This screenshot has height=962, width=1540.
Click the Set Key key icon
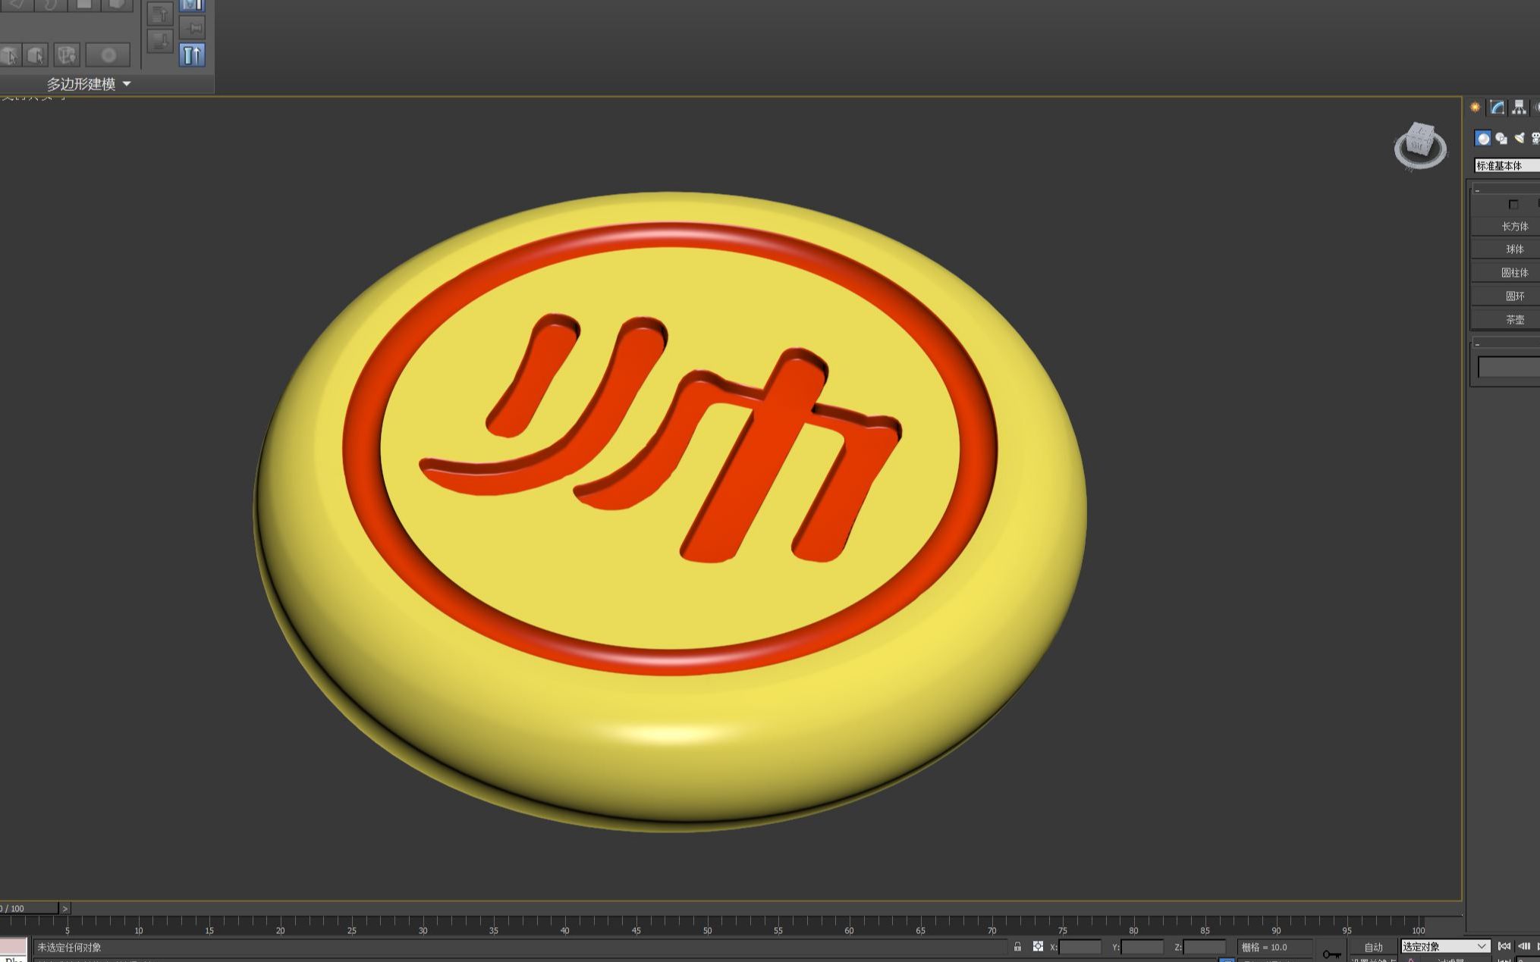[x=1331, y=954]
